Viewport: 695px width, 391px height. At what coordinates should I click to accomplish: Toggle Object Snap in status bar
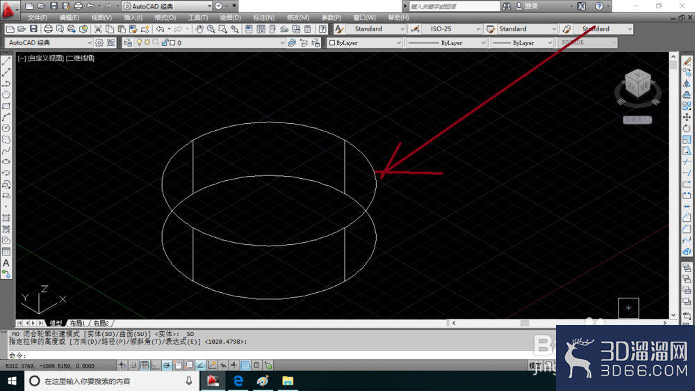click(x=178, y=365)
